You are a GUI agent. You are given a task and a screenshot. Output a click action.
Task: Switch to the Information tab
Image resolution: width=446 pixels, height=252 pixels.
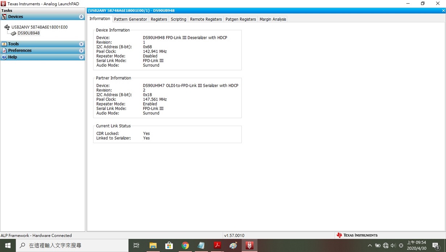click(100, 19)
